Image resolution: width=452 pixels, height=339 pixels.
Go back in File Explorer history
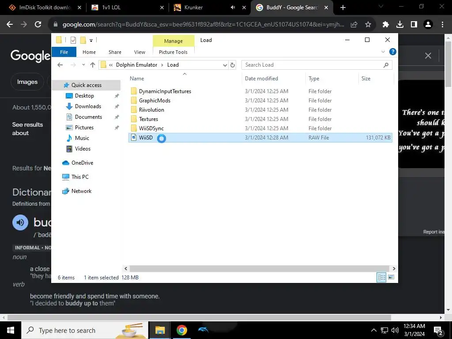pyautogui.click(x=60, y=65)
